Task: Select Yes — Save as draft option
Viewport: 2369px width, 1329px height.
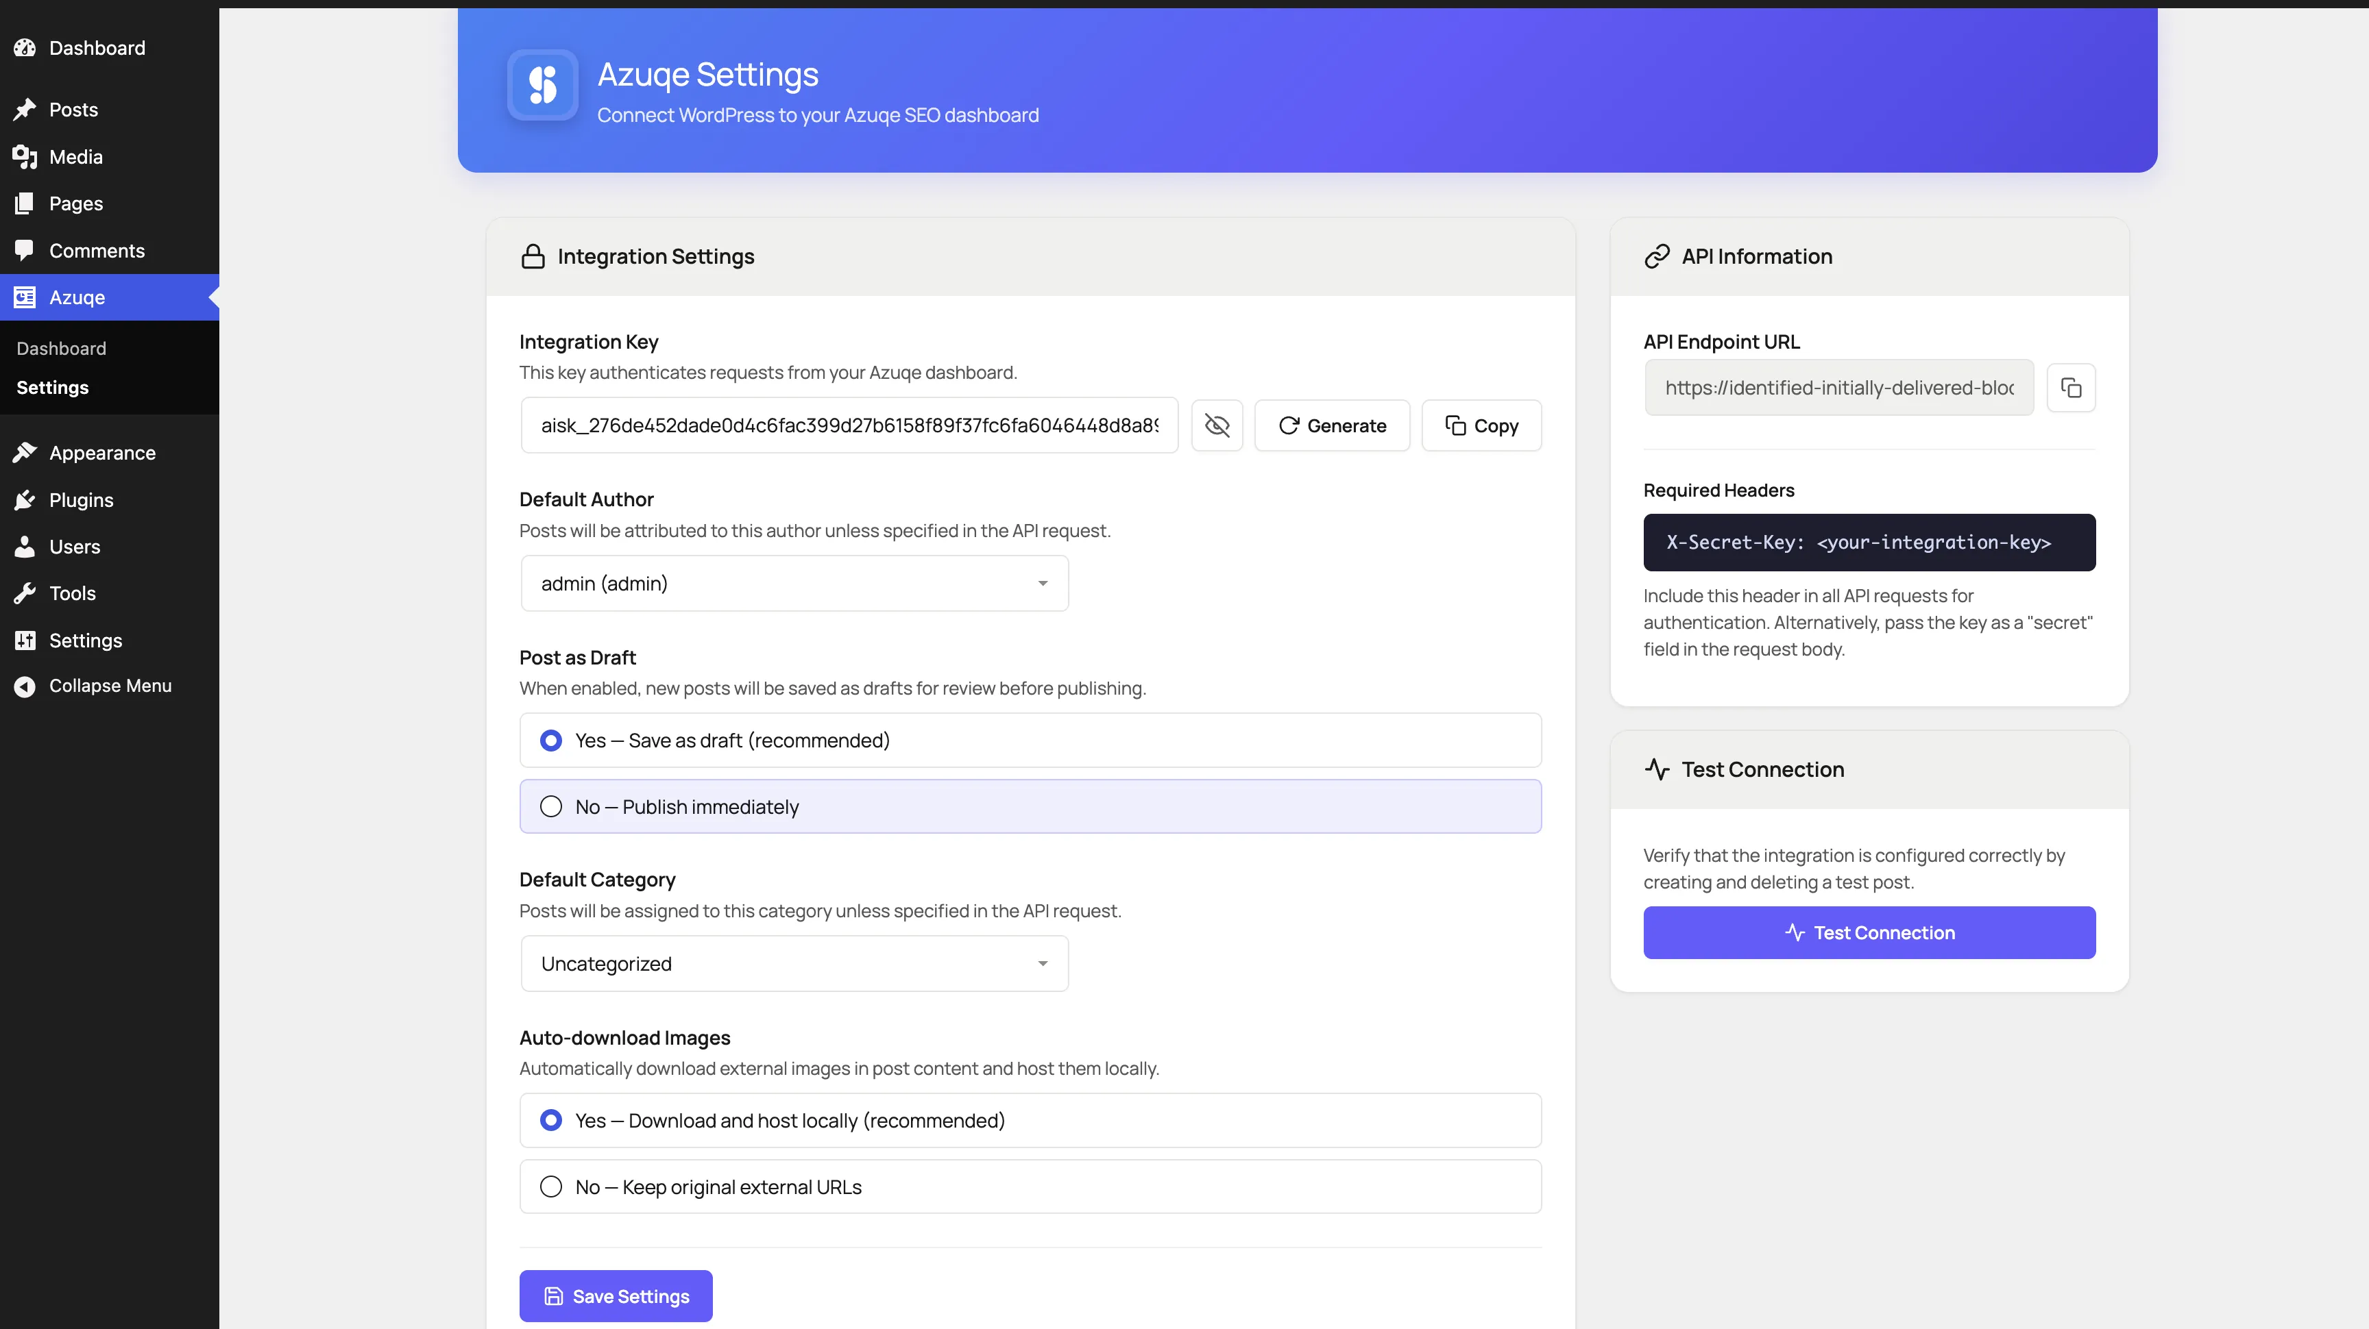Action: pyautogui.click(x=1030, y=740)
